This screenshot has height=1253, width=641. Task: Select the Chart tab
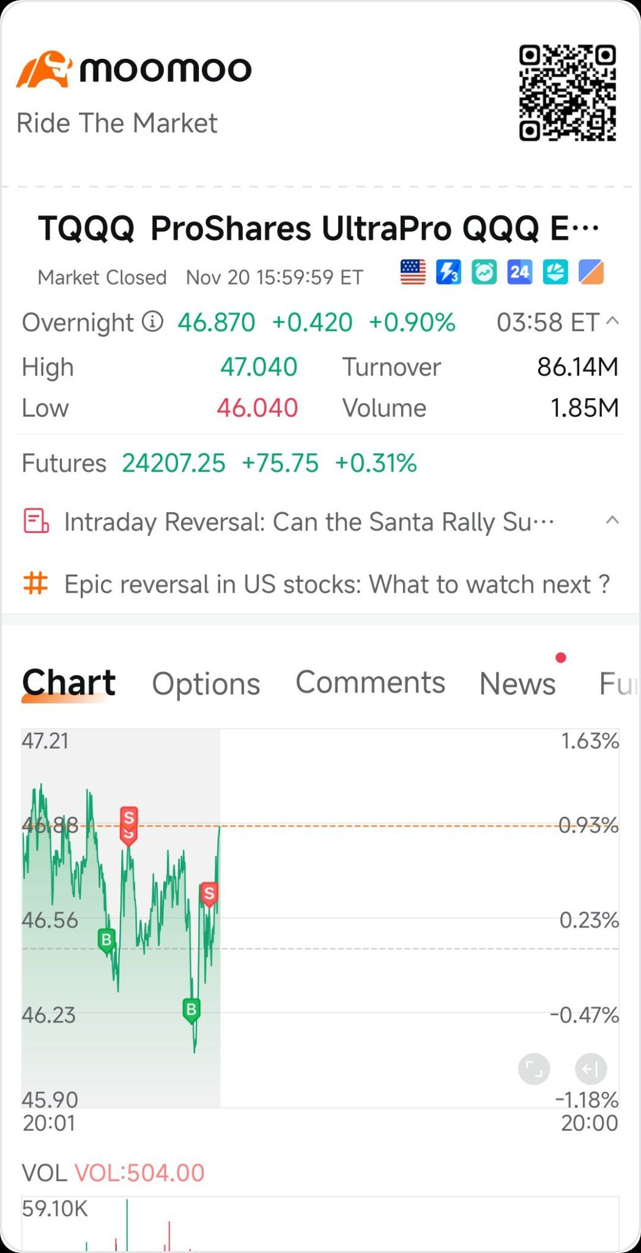[69, 682]
